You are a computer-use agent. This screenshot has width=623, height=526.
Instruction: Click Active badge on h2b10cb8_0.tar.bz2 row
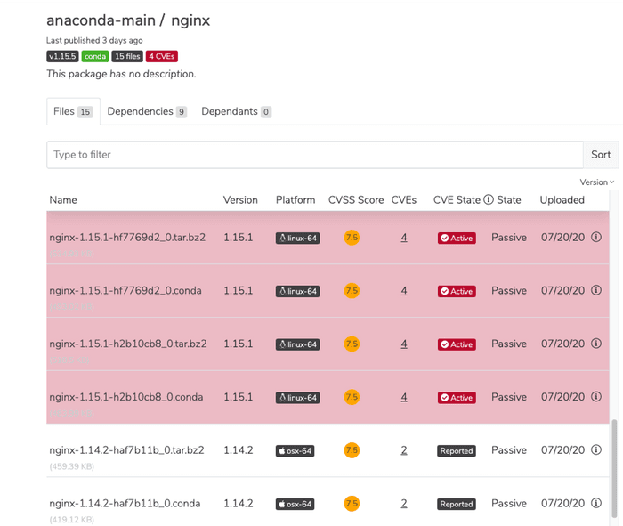[x=457, y=344]
